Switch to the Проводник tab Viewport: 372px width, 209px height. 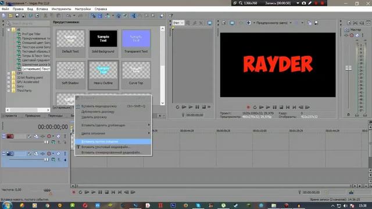click(x=33, y=116)
